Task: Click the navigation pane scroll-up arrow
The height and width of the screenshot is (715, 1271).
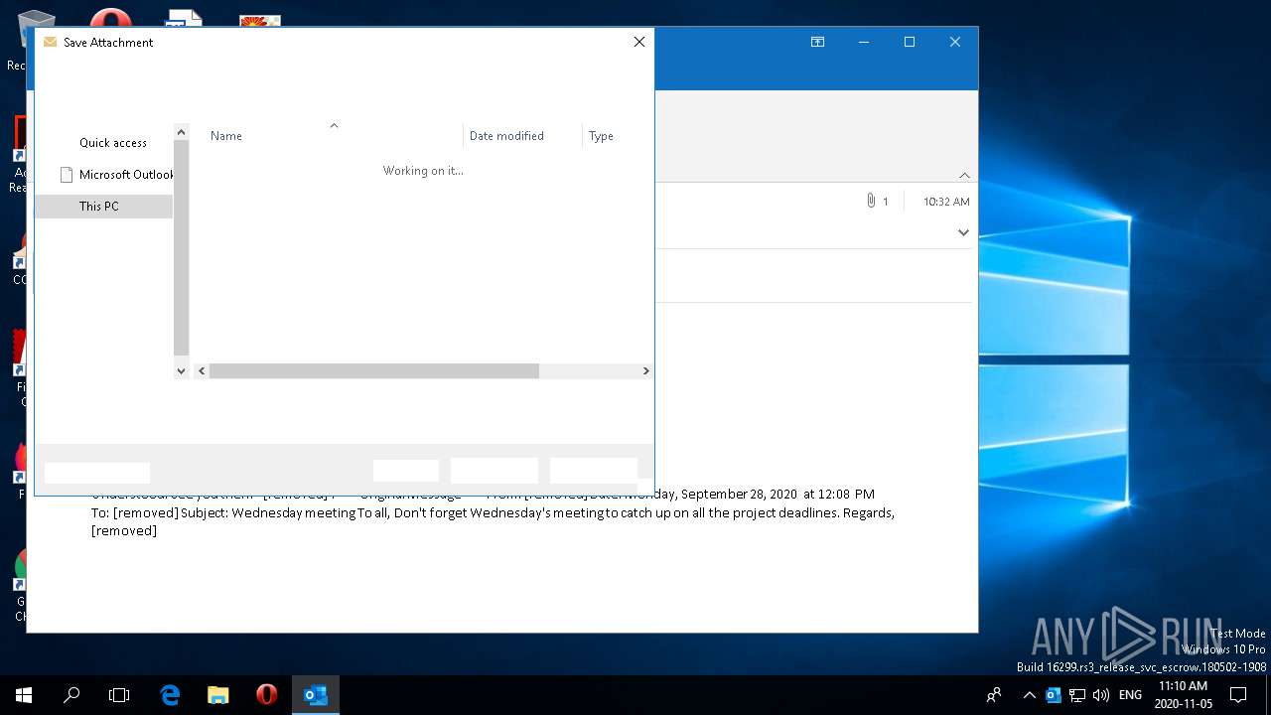Action: click(x=181, y=132)
